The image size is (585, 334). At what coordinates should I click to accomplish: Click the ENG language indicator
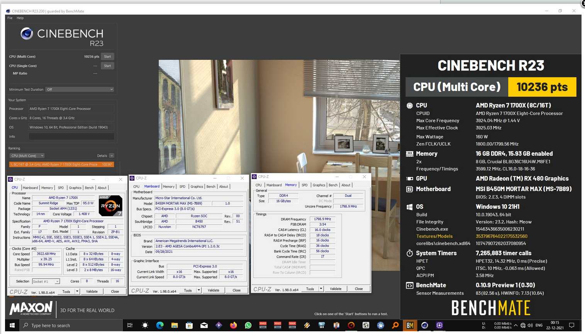pyautogui.click(x=539, y=326)
